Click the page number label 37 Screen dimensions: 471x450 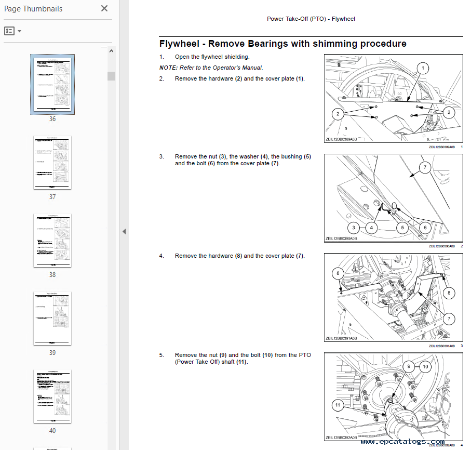pyautogui.click(x=52, y=197)
